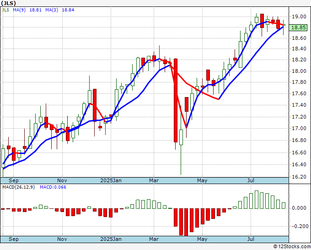The image size is (311, 250).
Task: Click the current price tag 18.85
Action: tap(298, 27)
